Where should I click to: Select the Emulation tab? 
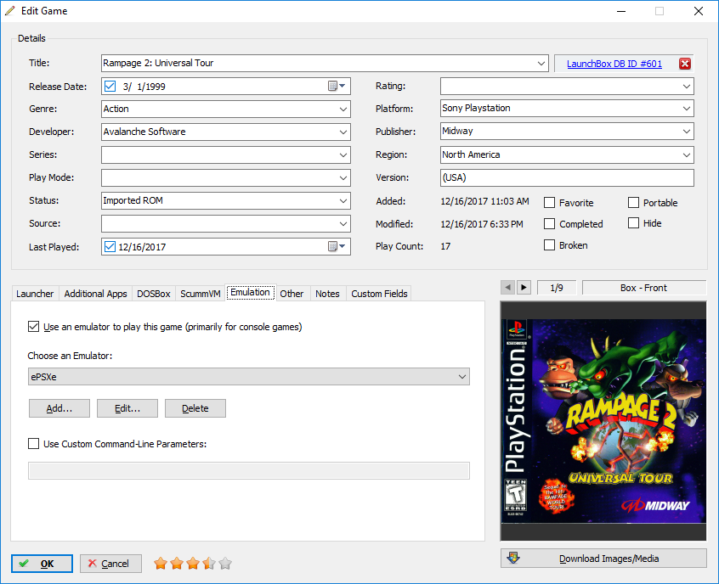coord(251,292)
